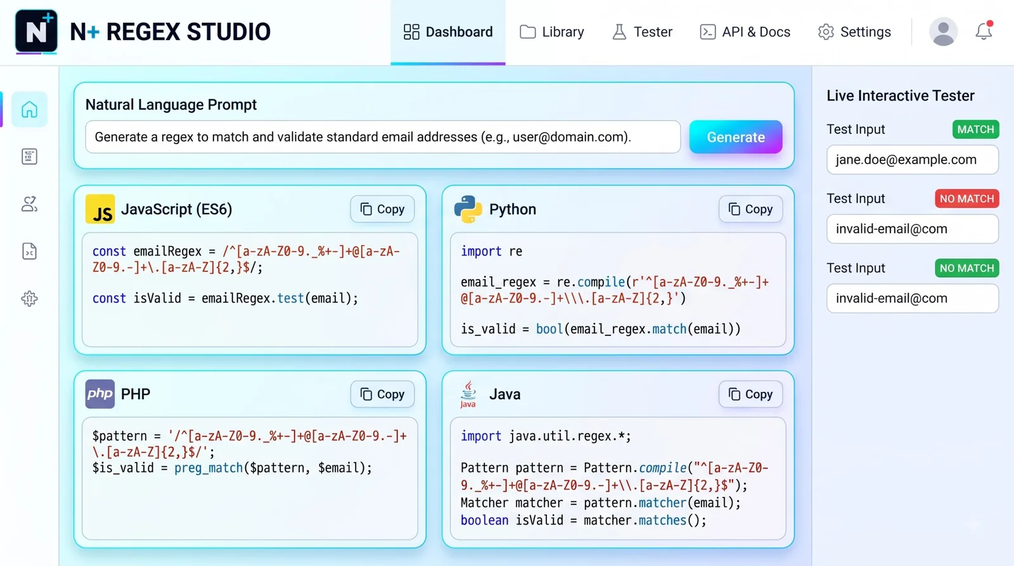
Task: Click the jane.doe@example.com test input
Action: [913, 160]
